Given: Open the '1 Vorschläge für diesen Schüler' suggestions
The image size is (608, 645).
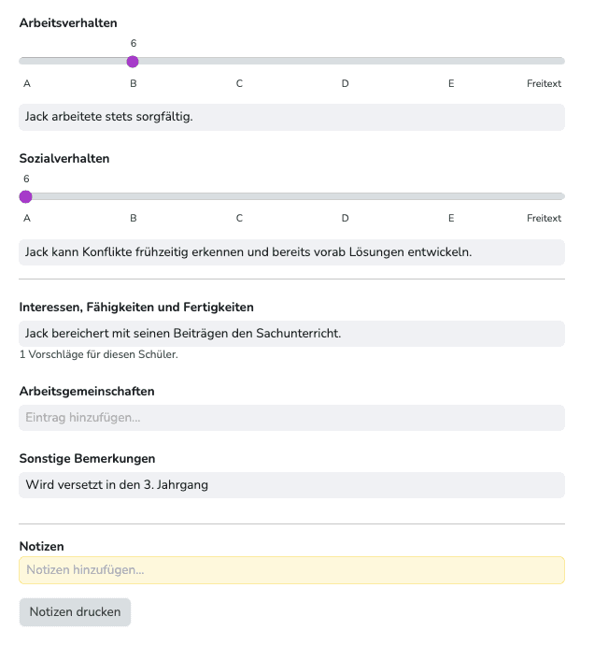Looking at the screenshot, I should click(x=99, y=355).
